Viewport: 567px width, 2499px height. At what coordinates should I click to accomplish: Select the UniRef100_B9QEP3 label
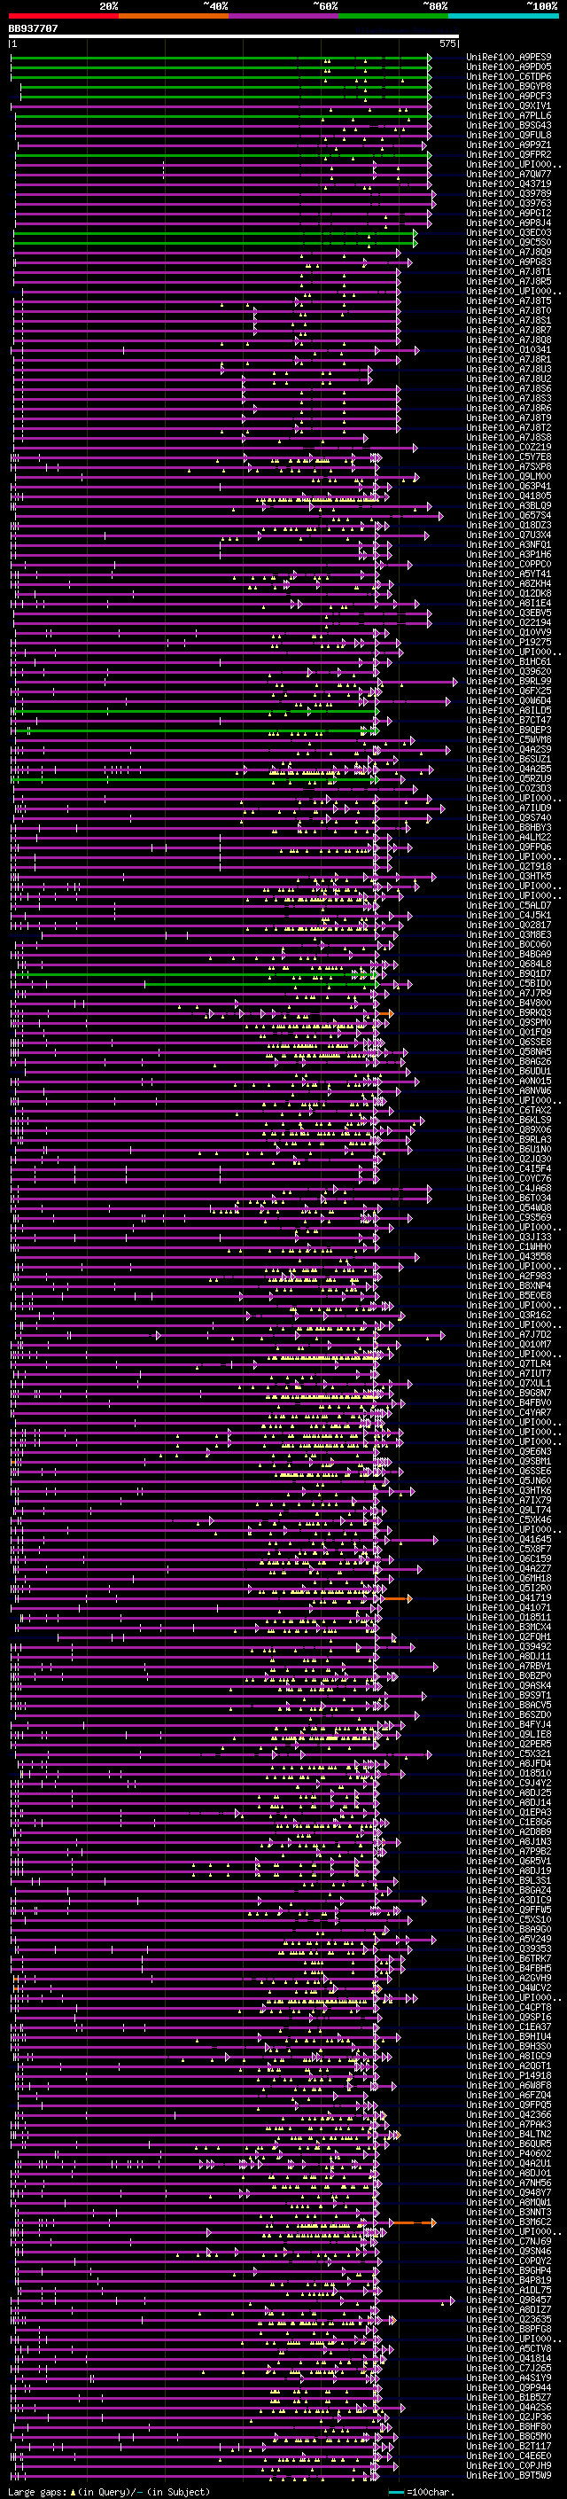(509, 730)
